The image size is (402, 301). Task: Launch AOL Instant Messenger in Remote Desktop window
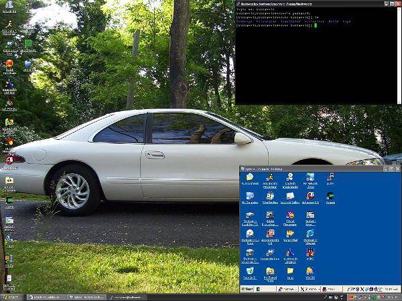point(270,177)
